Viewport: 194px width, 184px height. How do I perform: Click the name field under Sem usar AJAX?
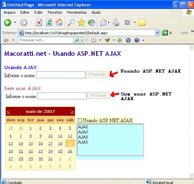(x=62, y=96)
